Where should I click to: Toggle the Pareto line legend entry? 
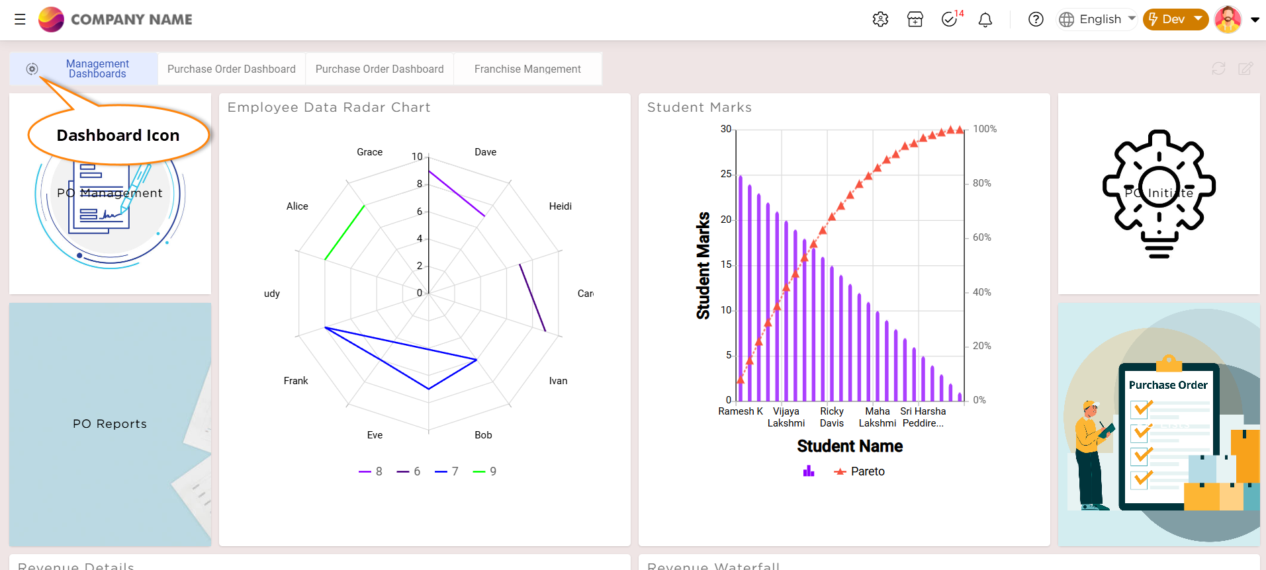(x=860, y=471)
